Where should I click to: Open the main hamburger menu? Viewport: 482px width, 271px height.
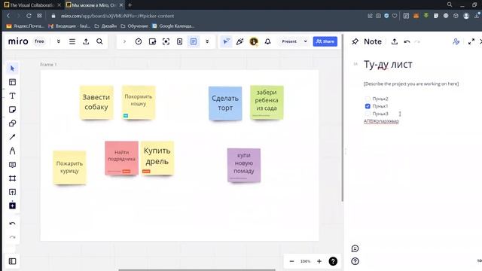tap(72, 41)
